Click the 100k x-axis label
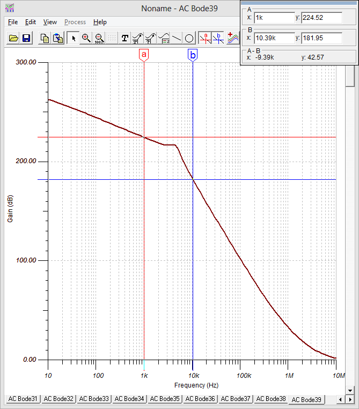The image size is (359, 409). (x=244, y=376)
